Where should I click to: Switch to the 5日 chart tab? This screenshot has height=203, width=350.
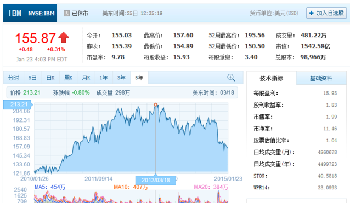(32, 78)
